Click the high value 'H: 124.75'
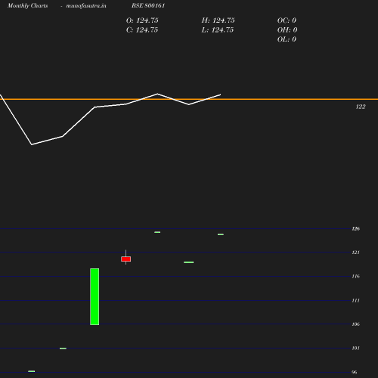Screen dimensions: 378x378 (x=218, y=20)
